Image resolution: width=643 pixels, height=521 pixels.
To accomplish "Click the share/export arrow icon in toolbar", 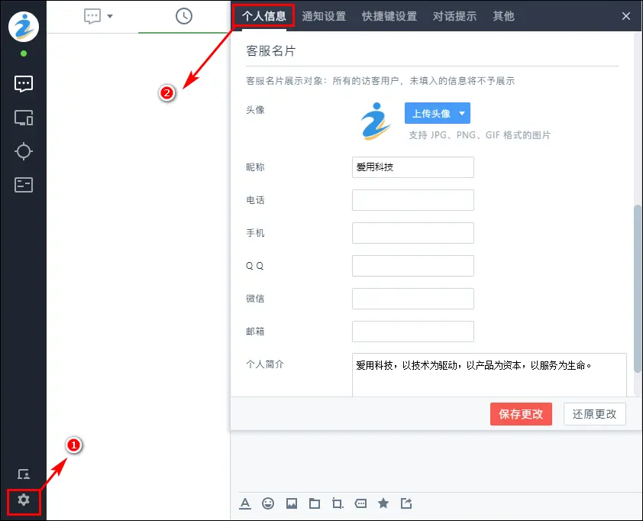I will tap(406, 503).
